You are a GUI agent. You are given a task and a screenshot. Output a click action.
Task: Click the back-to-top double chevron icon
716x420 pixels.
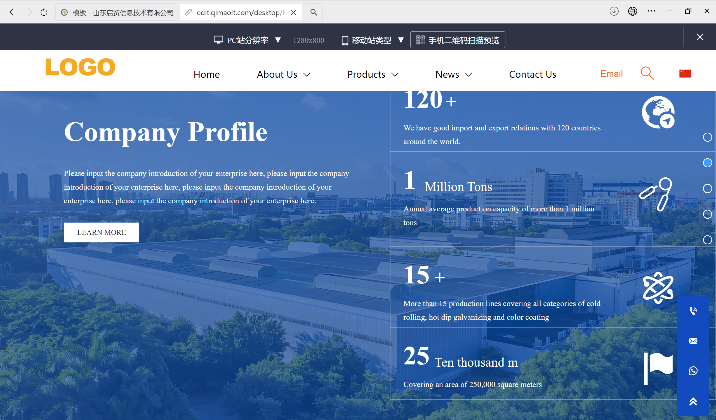click(693, 401)
